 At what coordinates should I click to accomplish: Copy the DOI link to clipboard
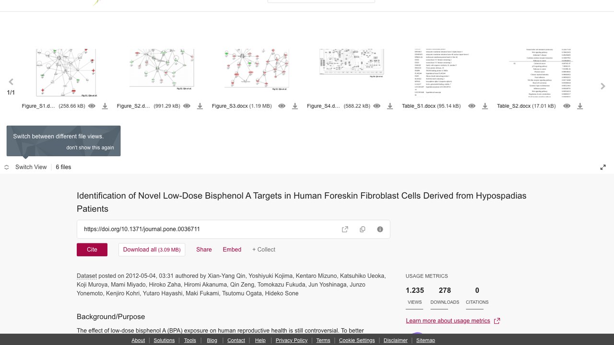click(x=363, y=229)
